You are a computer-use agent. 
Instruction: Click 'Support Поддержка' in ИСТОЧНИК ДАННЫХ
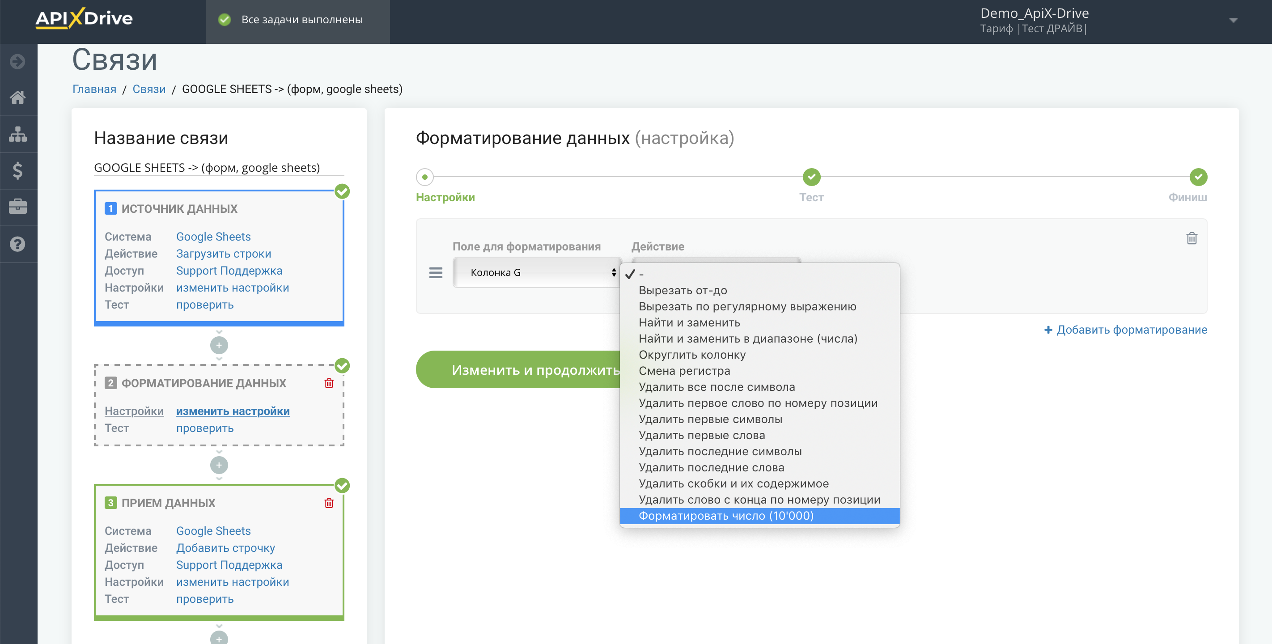tap(229, 271)
